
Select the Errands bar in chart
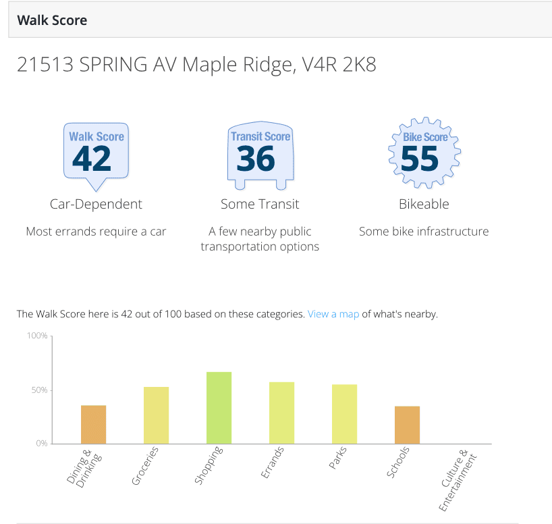pyautogui.click(x=281, y=413)
